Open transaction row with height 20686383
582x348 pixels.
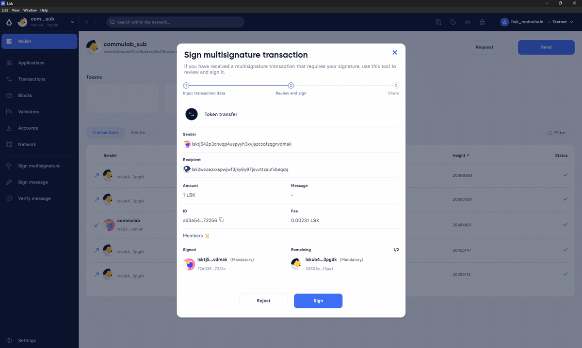pyautogui.click(x=330, y=175)
